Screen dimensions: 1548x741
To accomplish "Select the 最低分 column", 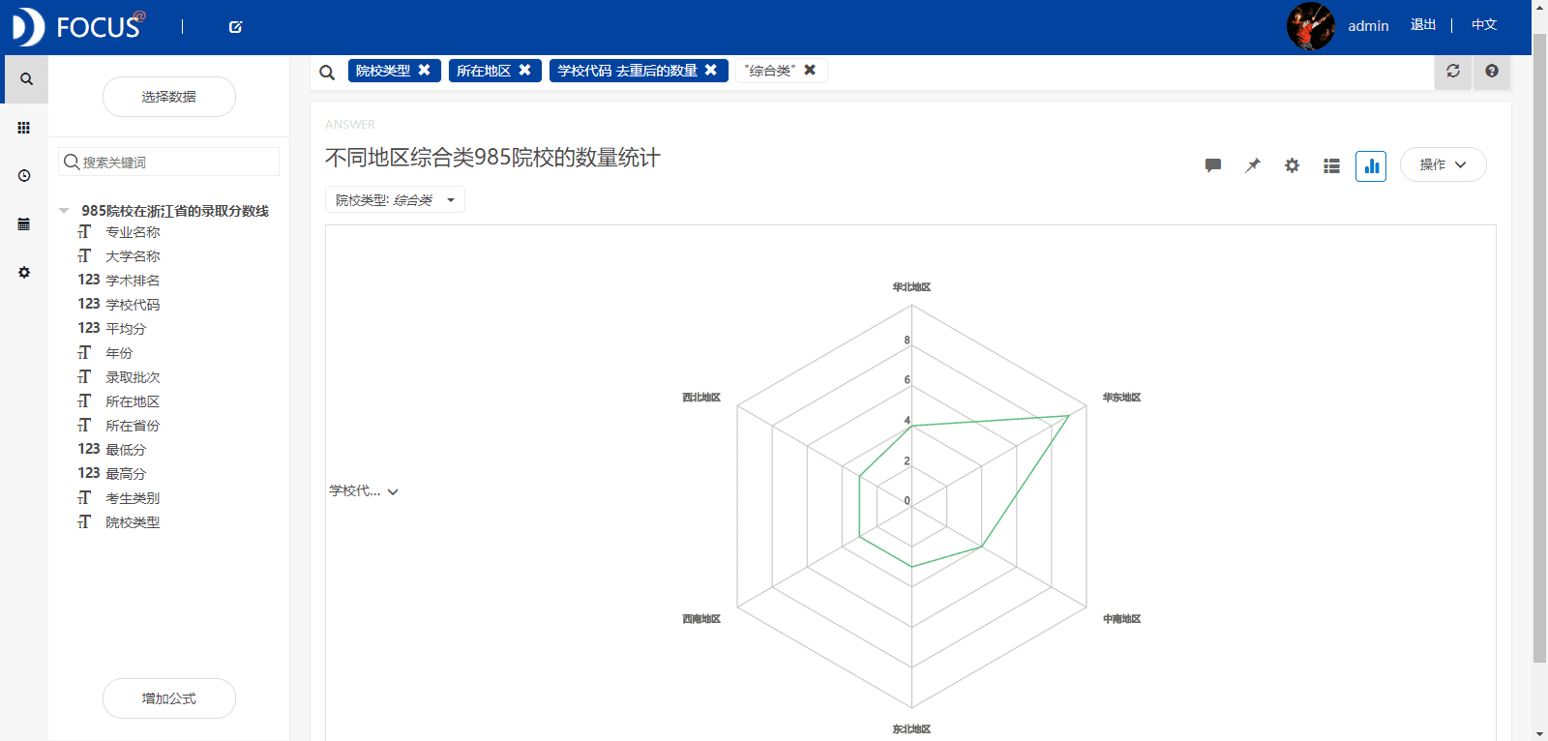I will point(126,450).
